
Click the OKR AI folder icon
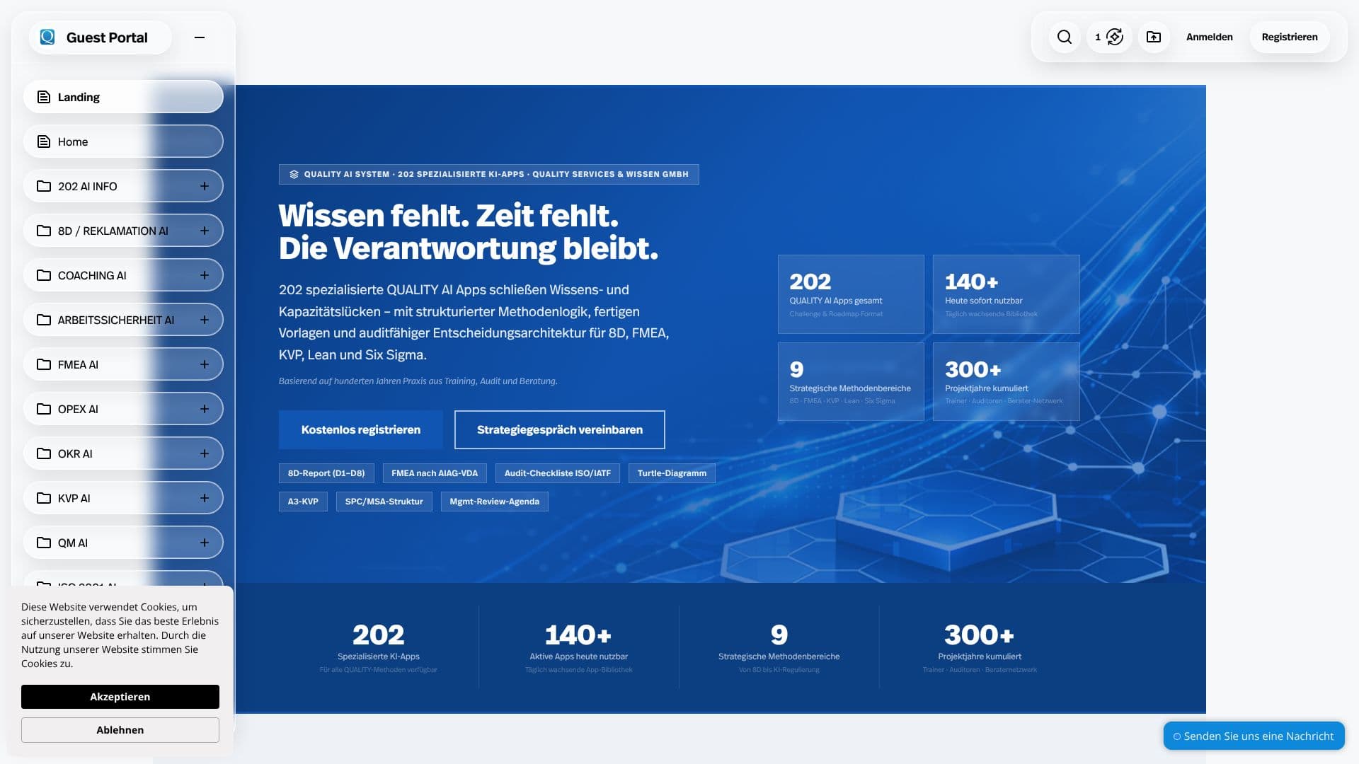click(x=44, y=453)
